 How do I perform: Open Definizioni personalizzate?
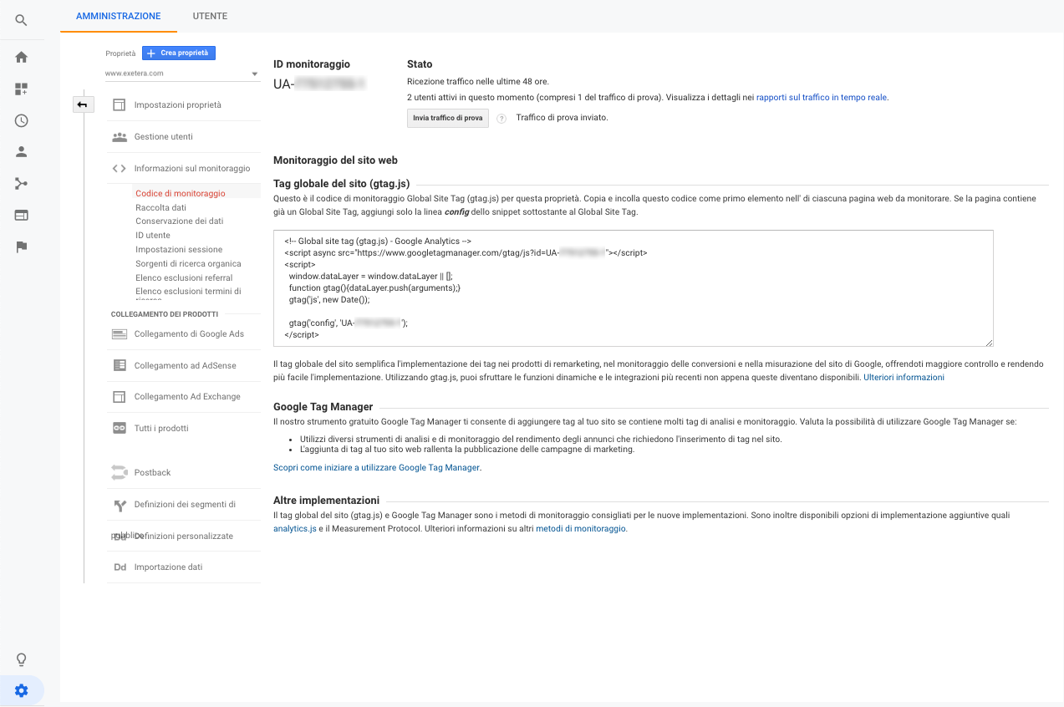tap(184, 536)
